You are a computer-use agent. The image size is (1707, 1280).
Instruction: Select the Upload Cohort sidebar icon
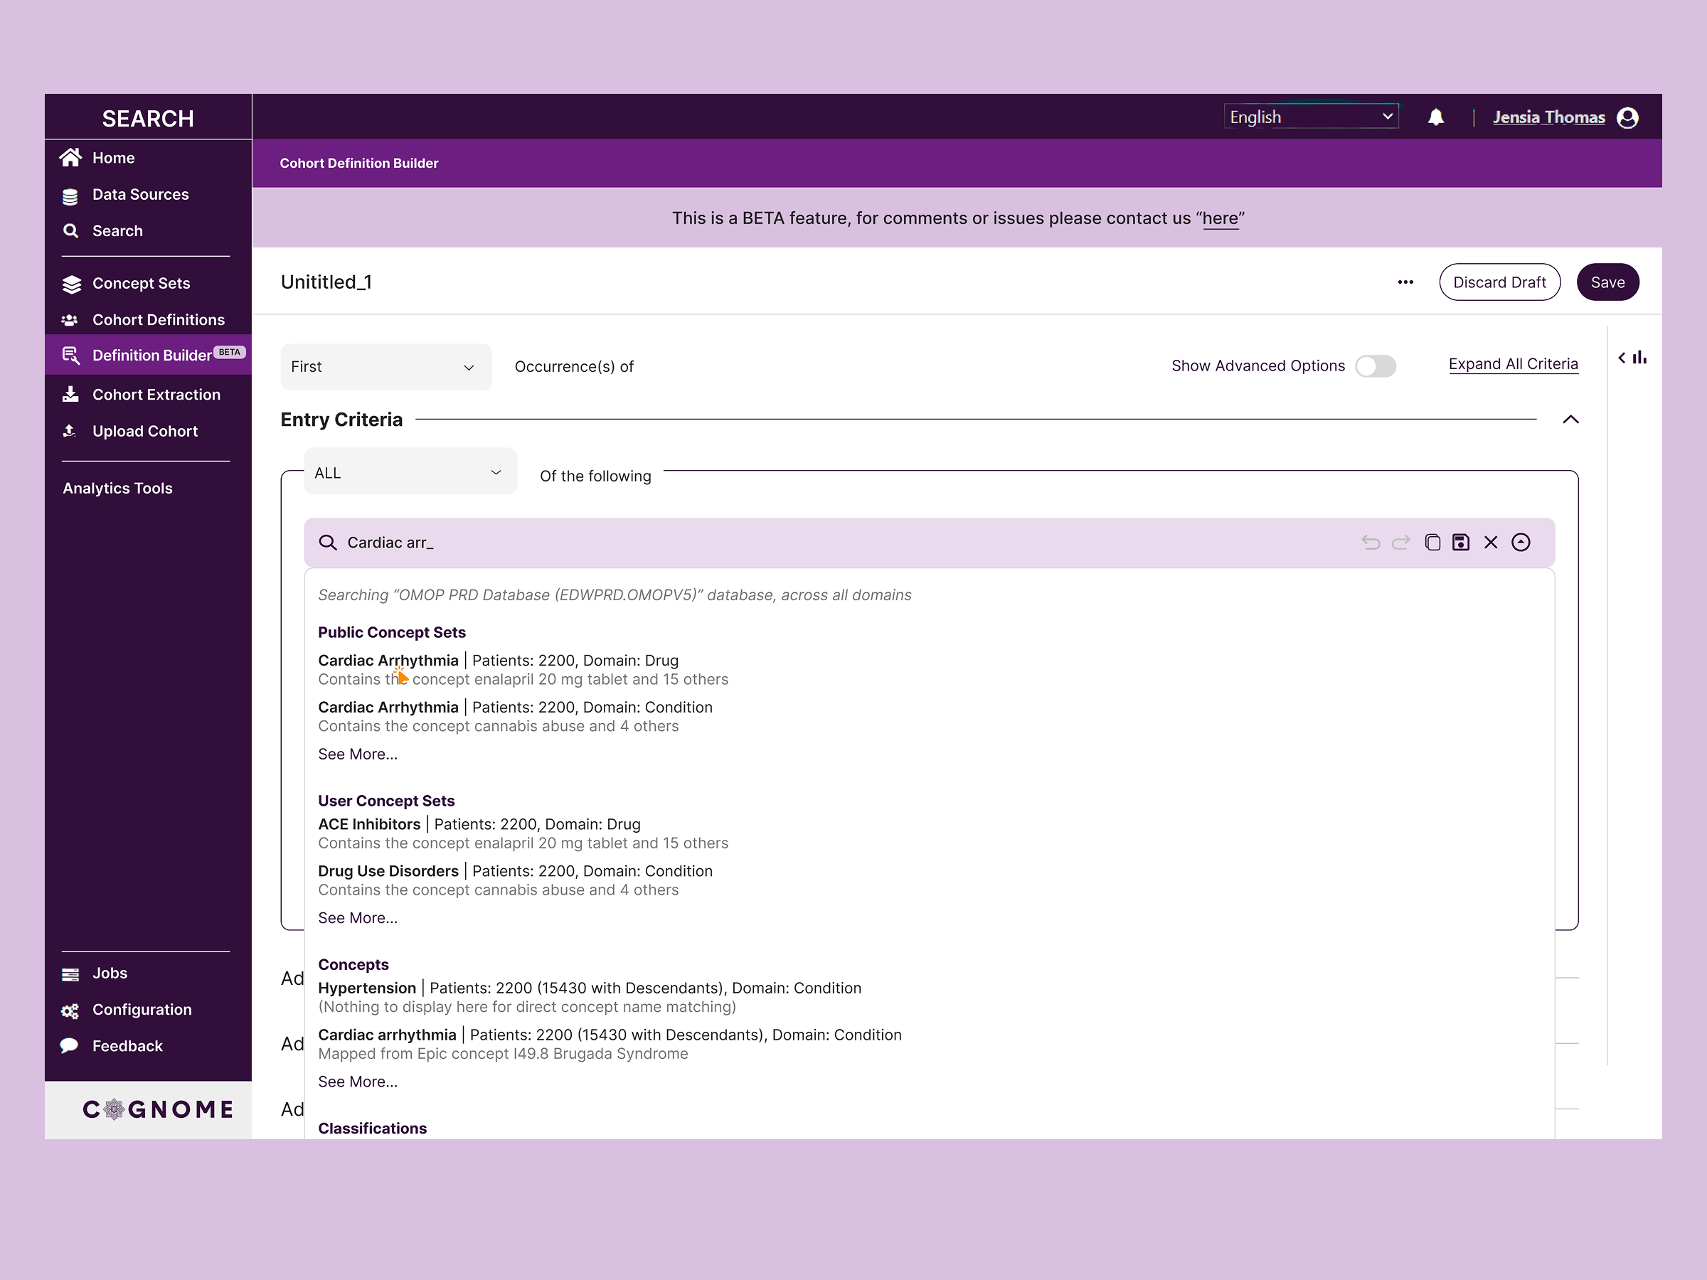pos(70,430)
